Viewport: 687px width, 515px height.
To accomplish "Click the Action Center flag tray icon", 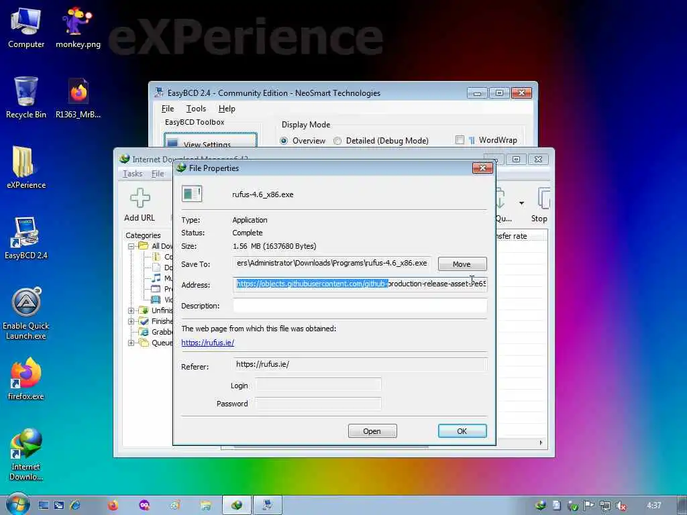I will (589, 506).
